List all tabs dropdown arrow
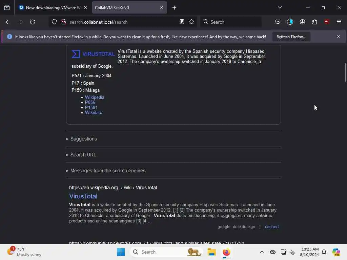Viewport: 347px width, 260px height. (280, 7)
